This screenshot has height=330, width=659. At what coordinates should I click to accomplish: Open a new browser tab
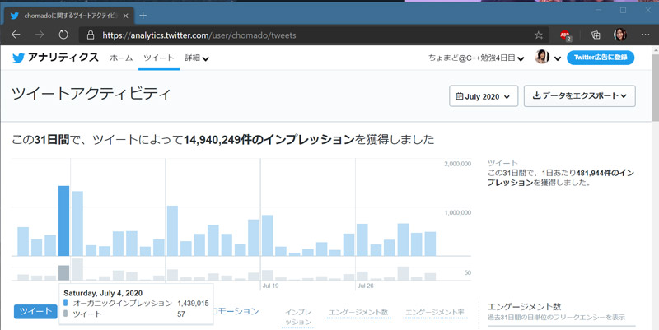coord(143,15)
